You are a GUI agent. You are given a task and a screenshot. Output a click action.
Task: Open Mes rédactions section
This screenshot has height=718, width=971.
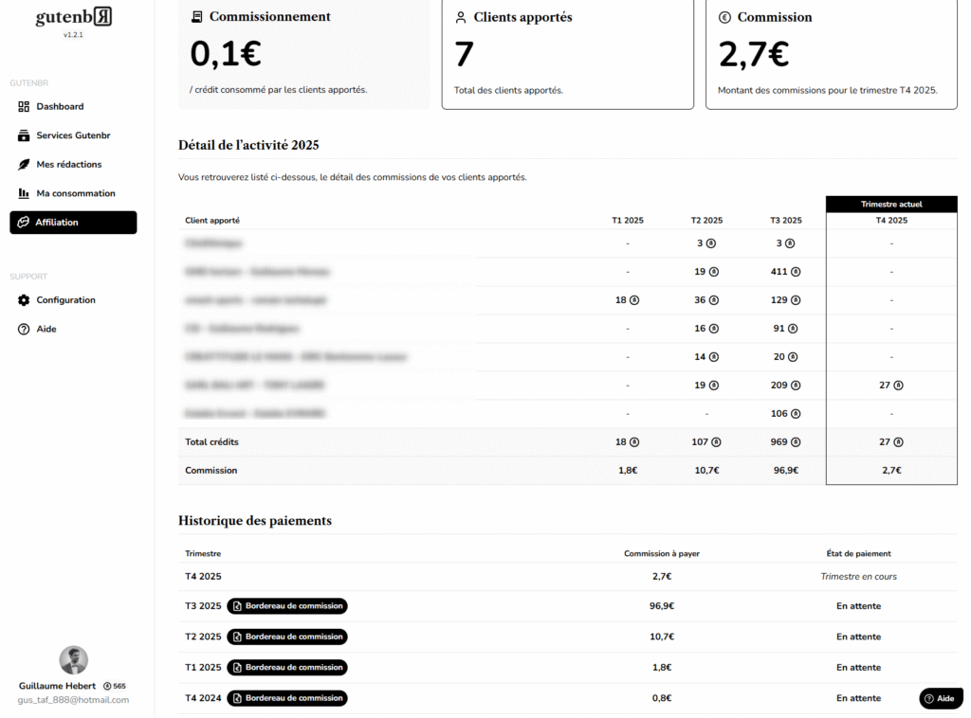[68, 165]
